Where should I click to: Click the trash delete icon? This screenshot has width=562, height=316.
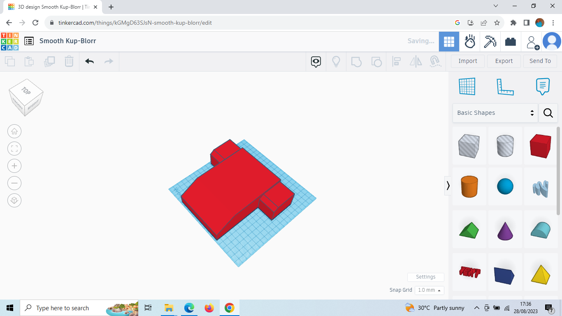coord(69,61)
